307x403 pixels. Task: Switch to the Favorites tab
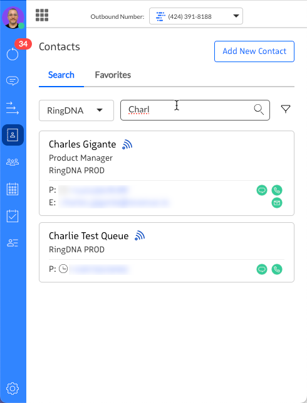pyautogui.click(x=113, y=75)
